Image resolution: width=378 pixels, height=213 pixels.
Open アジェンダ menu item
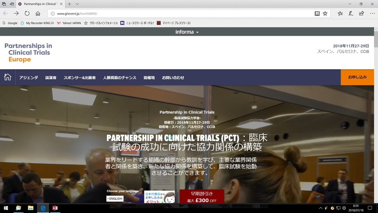point(29,78)
